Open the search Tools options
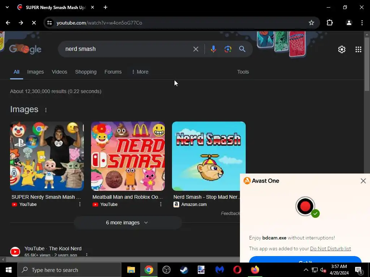 (x=243, y=72)
